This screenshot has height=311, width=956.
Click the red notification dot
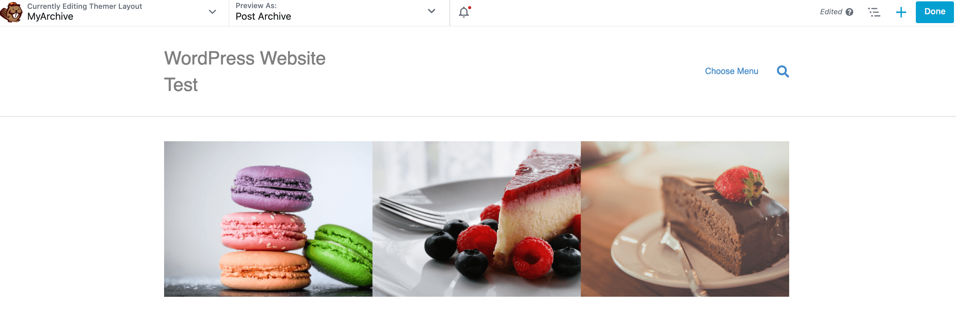(x=469, y=7)
